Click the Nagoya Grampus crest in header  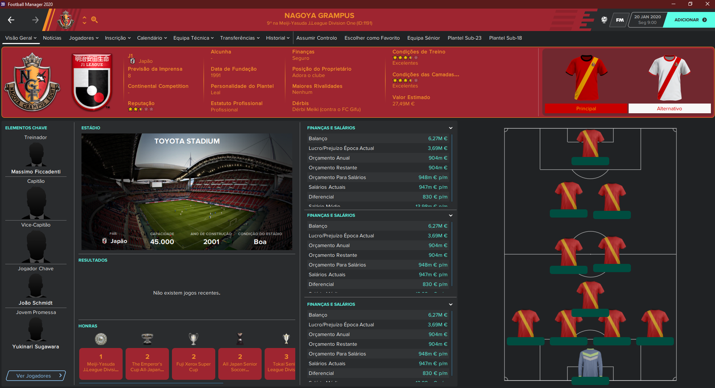65,20
